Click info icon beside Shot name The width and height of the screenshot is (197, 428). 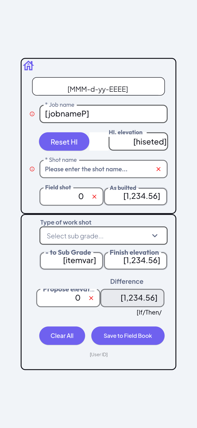click(32, 169)
